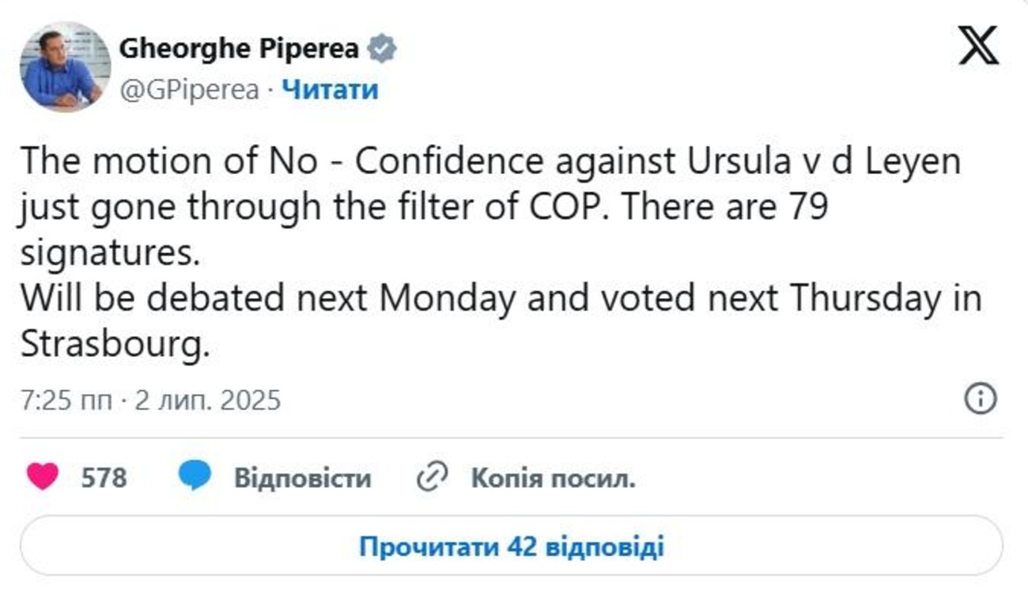
Task: Click the 578 likes count
Action: 104,478
